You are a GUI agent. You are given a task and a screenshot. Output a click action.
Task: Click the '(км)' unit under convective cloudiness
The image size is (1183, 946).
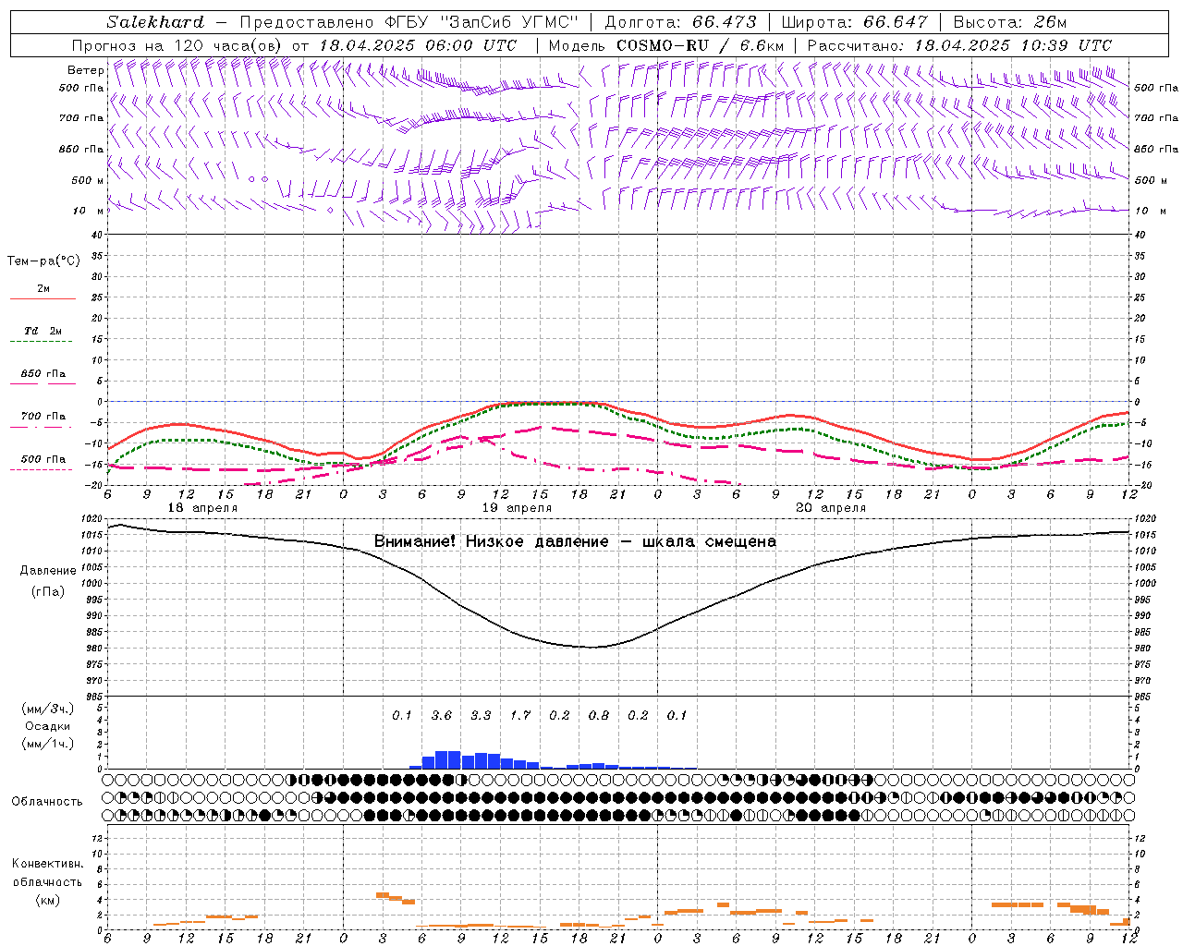[x=47, y=900]
